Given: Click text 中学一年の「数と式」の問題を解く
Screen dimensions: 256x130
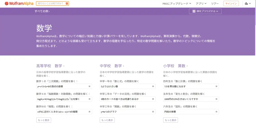Looking at the screenshot, I should tap(119, 81).
